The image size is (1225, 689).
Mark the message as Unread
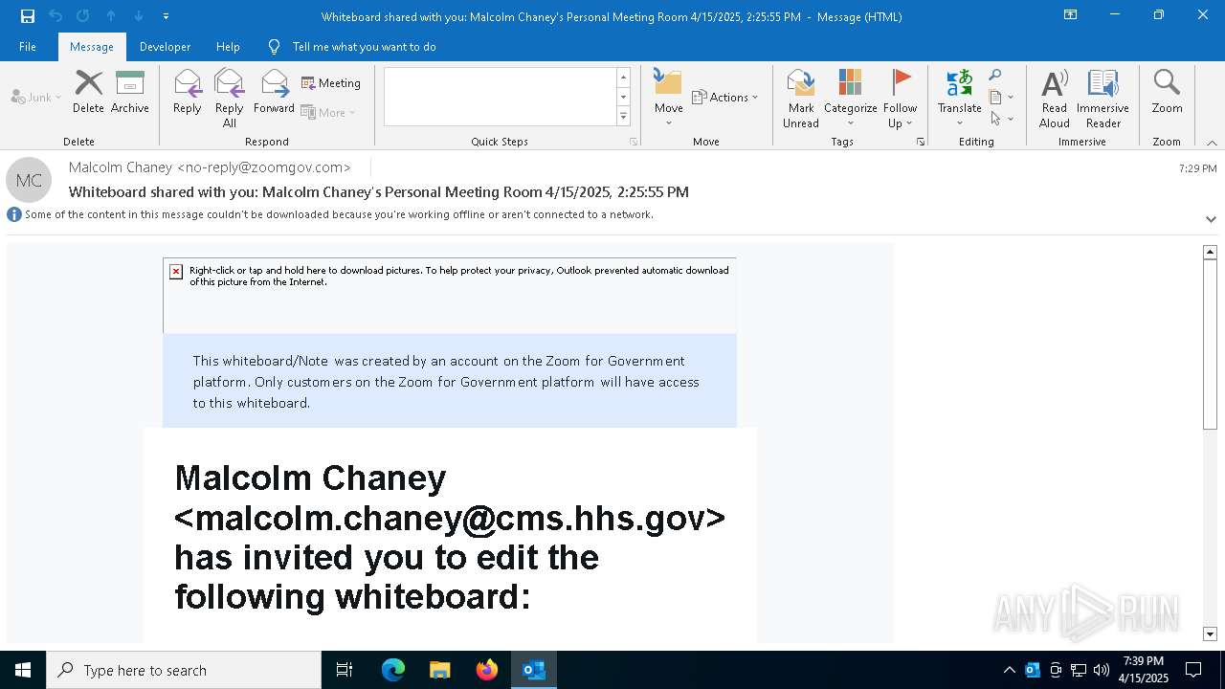[x=800, y=98]
